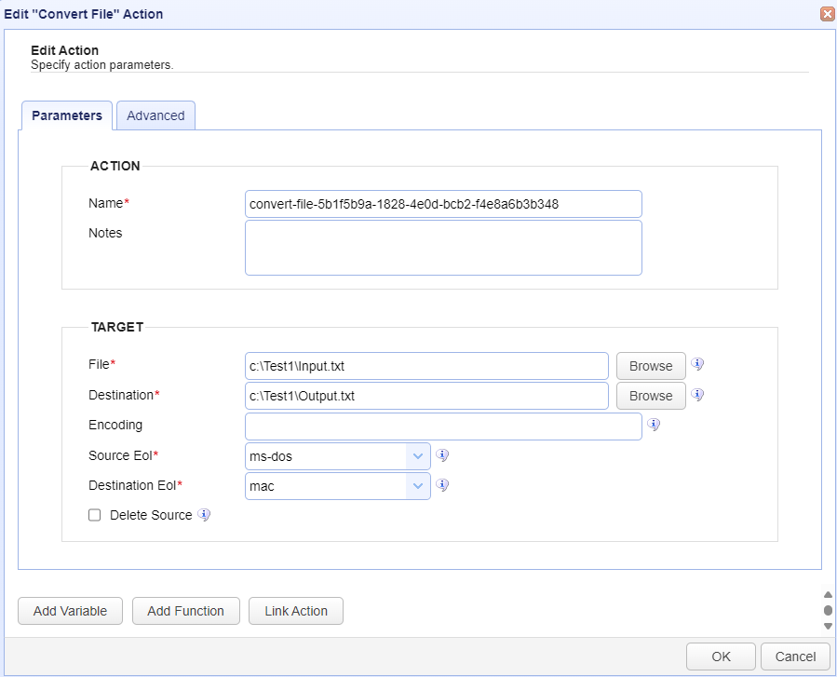Click the info icon next to File Browse
837x677 pixels.
tap(696, 365)
